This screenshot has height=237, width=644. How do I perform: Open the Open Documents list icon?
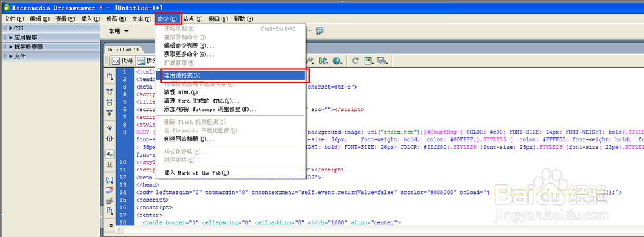coord(109,76)
